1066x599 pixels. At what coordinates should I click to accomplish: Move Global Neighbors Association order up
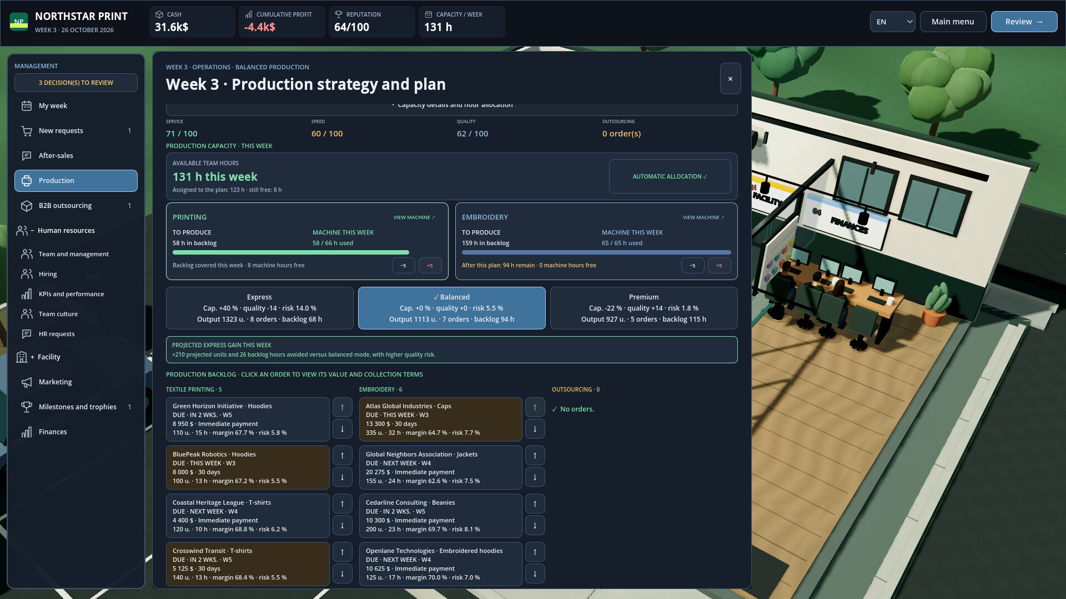535,456
